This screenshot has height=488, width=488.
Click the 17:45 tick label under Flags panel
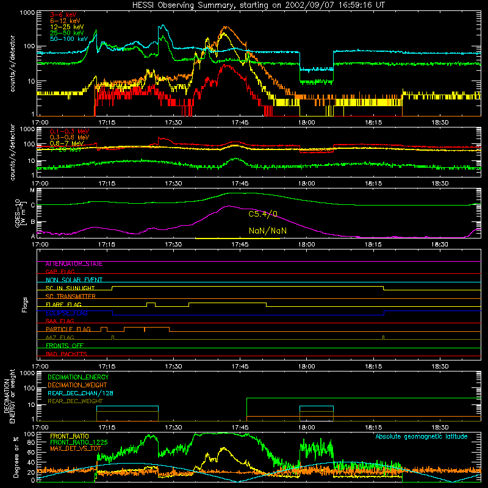[240, 367]
